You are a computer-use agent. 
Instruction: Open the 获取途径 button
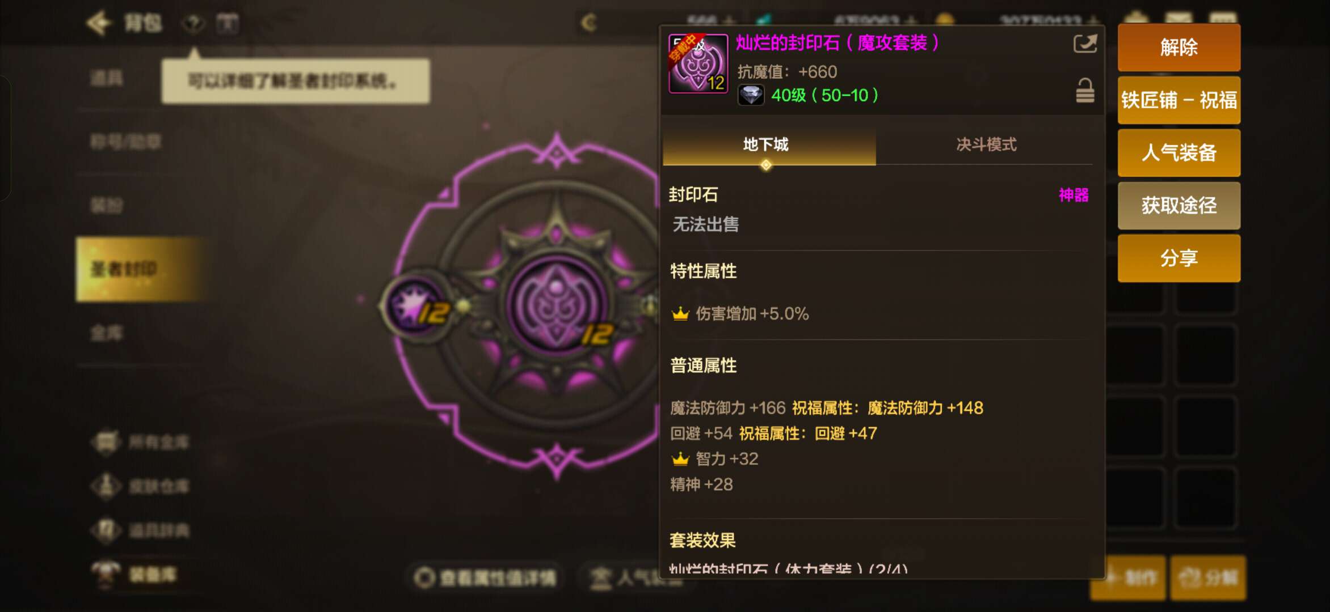[x=1179, y=206]
